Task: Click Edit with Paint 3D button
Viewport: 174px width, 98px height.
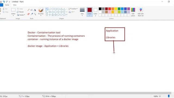Action: tap(141, 12)
